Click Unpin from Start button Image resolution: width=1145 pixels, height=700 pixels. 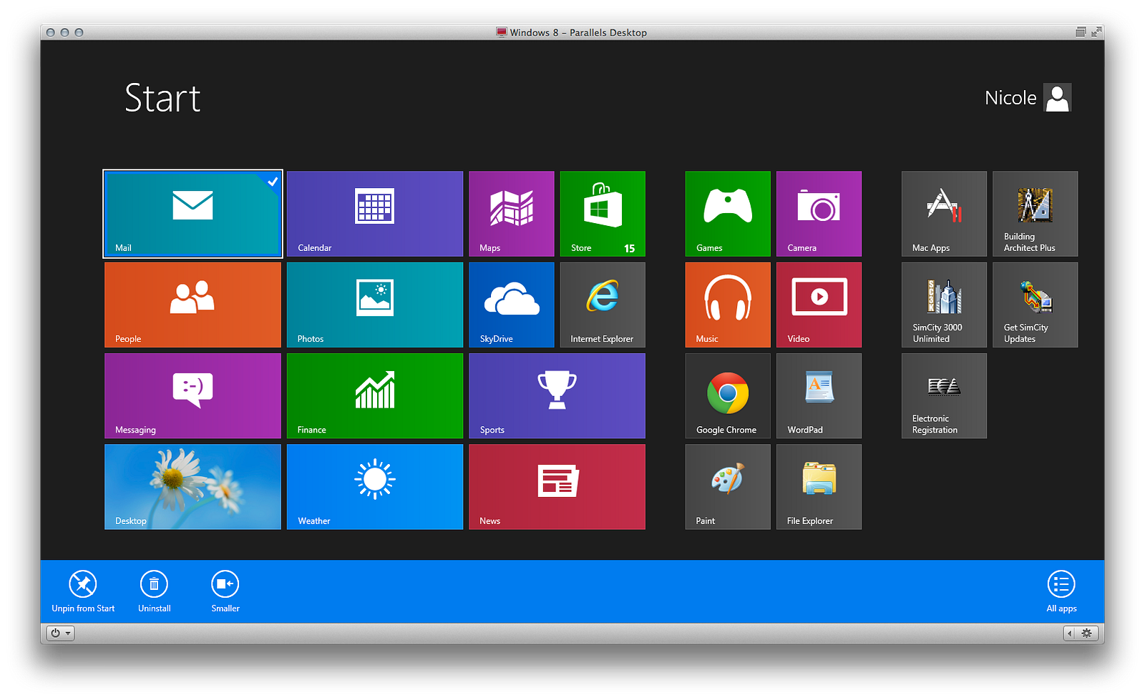tap(83, 591)
